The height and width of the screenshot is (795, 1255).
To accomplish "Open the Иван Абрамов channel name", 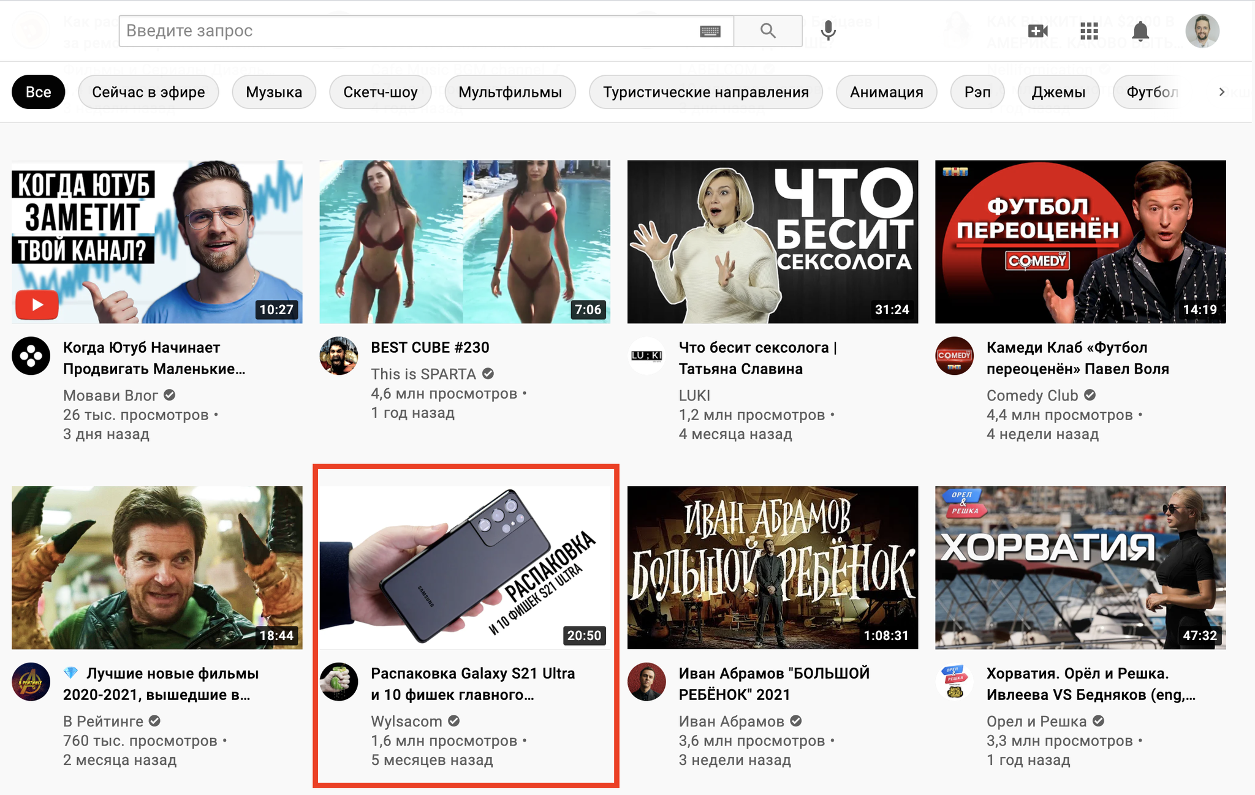I will [x=731, y=721].
